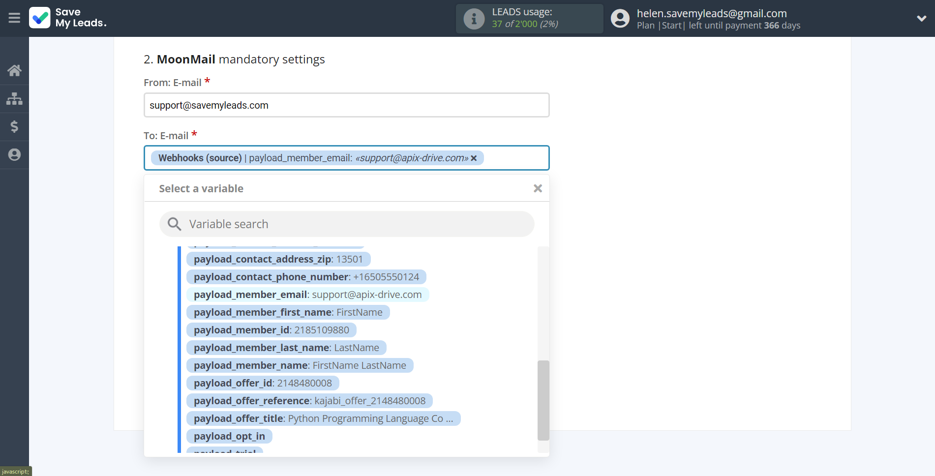This screenshot has height=476, width=935.
Task: Close the Select a variable panel
Action: point(538,188)
